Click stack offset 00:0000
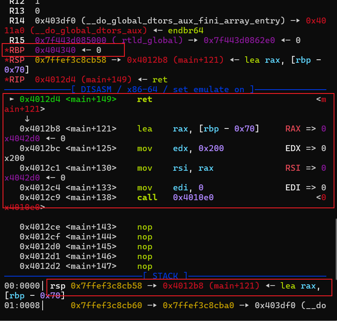 tap(22, 286)
